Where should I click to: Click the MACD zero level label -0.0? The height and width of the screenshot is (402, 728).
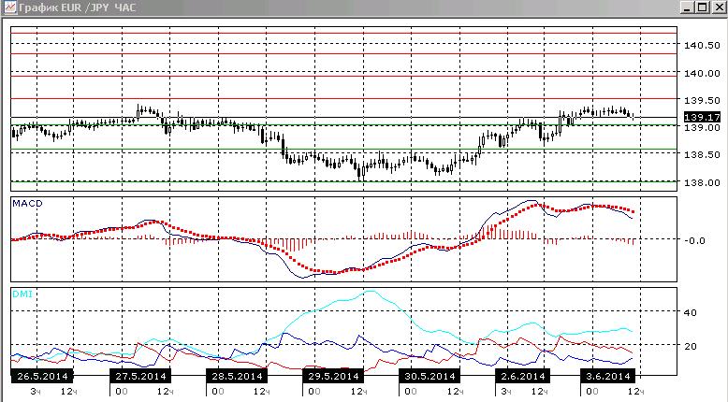point(694,240)
